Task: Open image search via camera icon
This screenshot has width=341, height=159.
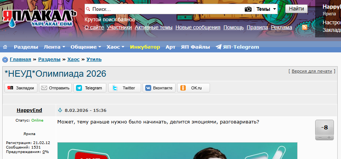Action: [x=248, y=9]
